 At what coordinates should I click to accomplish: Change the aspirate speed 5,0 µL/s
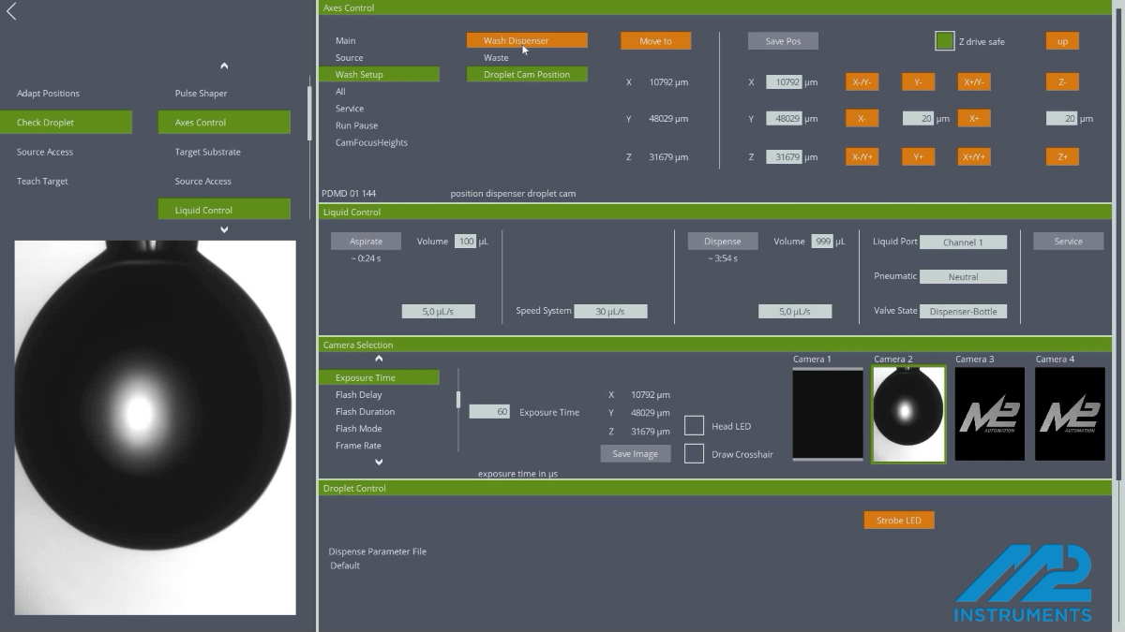438,312
